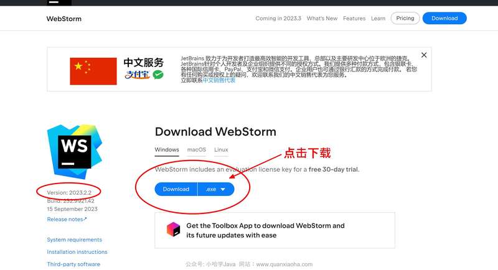Click the Version: 2023.2.2 text
Image resolution: width=498 pixels, height=270 pixels.
(x=69, y=193)
